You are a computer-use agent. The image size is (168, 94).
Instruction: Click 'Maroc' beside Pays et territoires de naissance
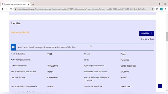(x=50, y=72)
